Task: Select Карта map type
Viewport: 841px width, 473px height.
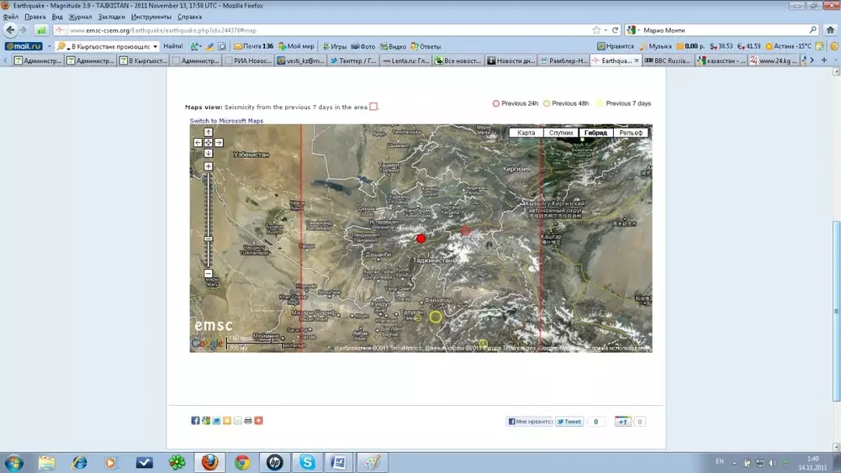Action: tap(526, 133)
